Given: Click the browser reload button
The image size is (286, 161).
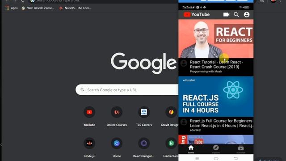Looking at the screenshot, I should click(x=22, y=1).
